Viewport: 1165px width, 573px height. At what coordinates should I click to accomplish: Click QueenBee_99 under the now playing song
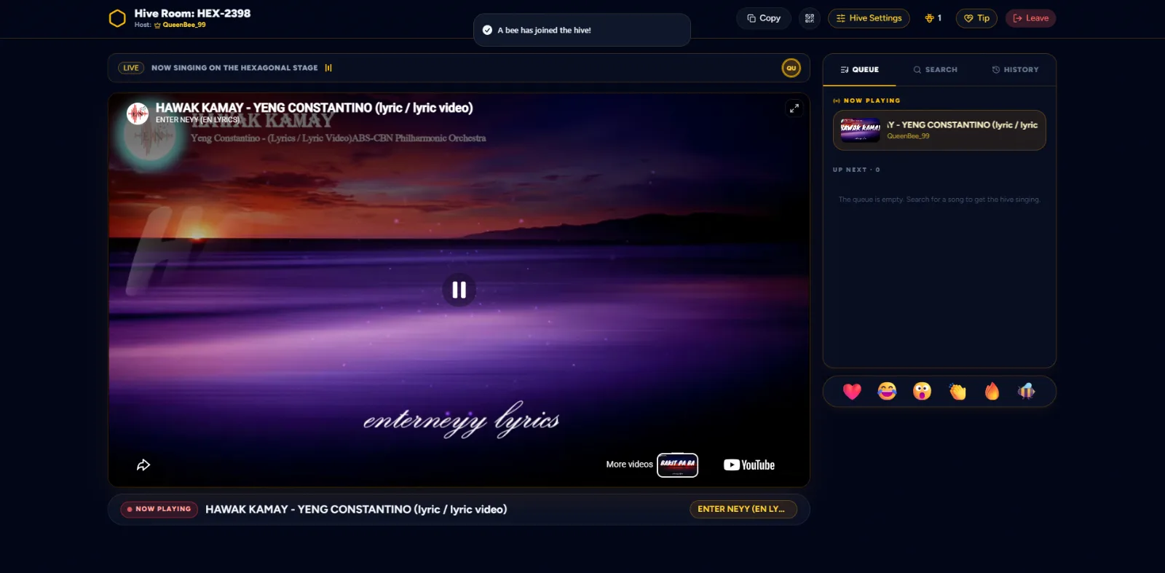pyautogui.click(x=908, y=136)
